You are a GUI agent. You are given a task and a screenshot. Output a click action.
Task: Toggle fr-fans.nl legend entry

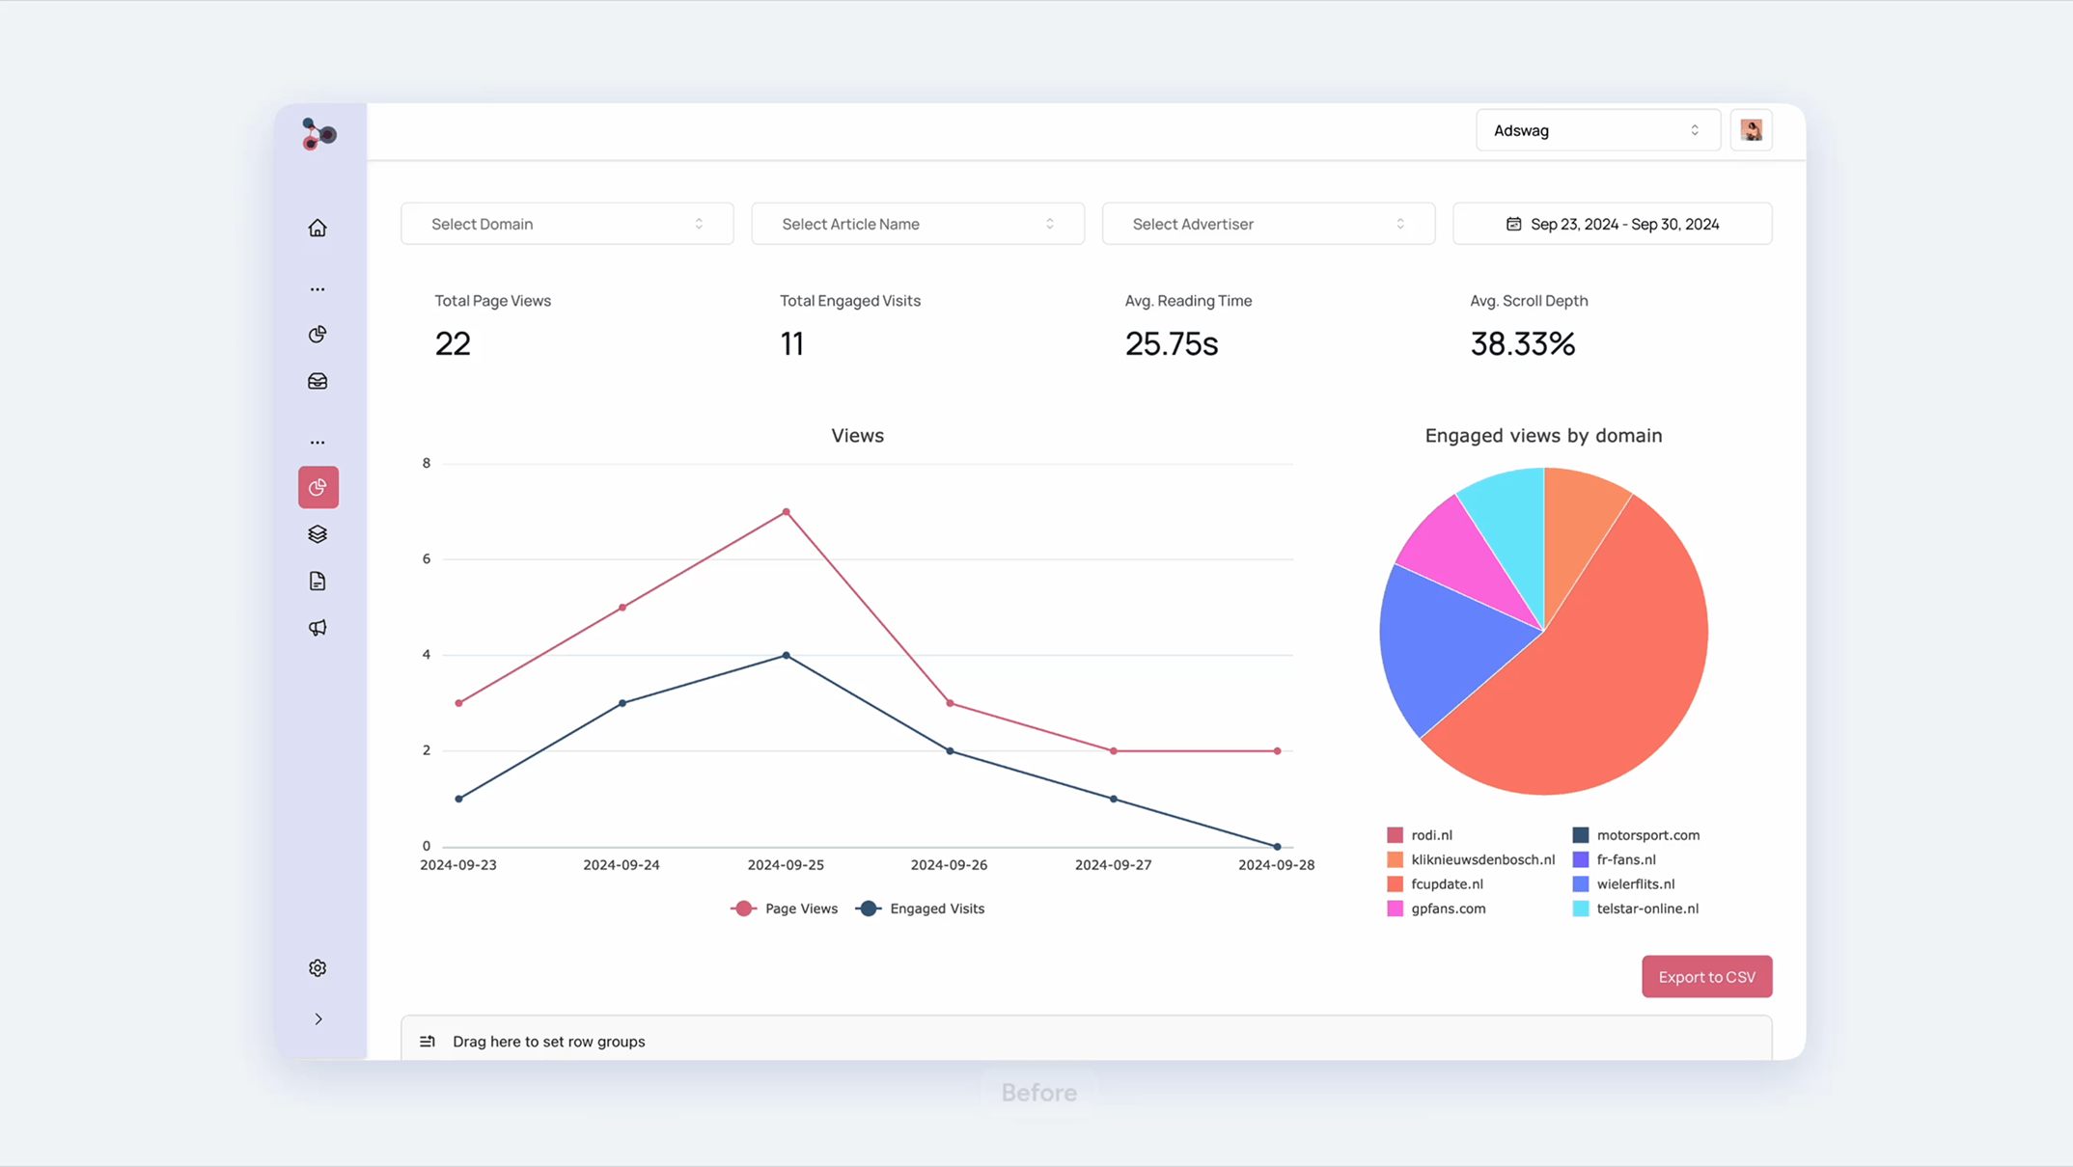(1614, 859)
